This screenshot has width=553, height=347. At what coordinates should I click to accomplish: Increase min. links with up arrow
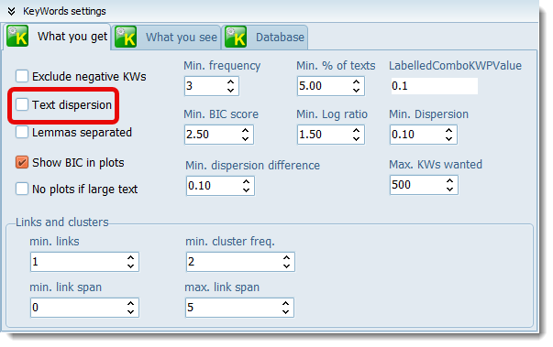tap(130, 257)
